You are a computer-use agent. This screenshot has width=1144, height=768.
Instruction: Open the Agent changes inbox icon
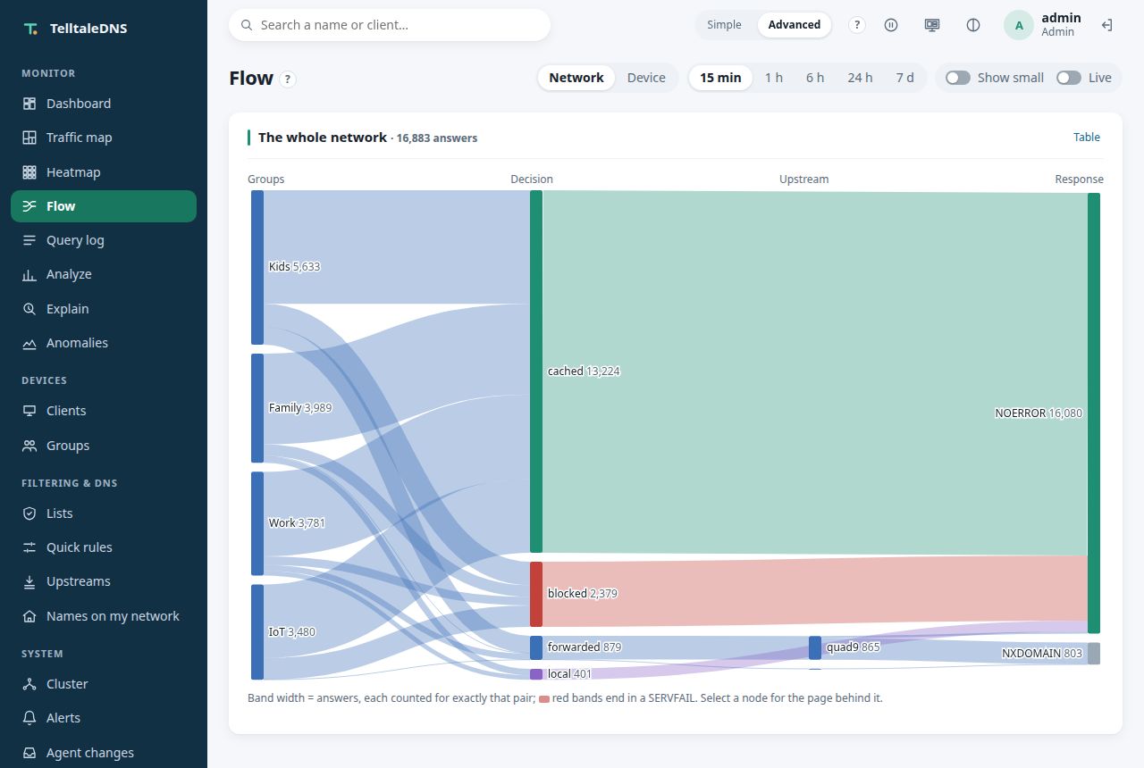point(29,753)
